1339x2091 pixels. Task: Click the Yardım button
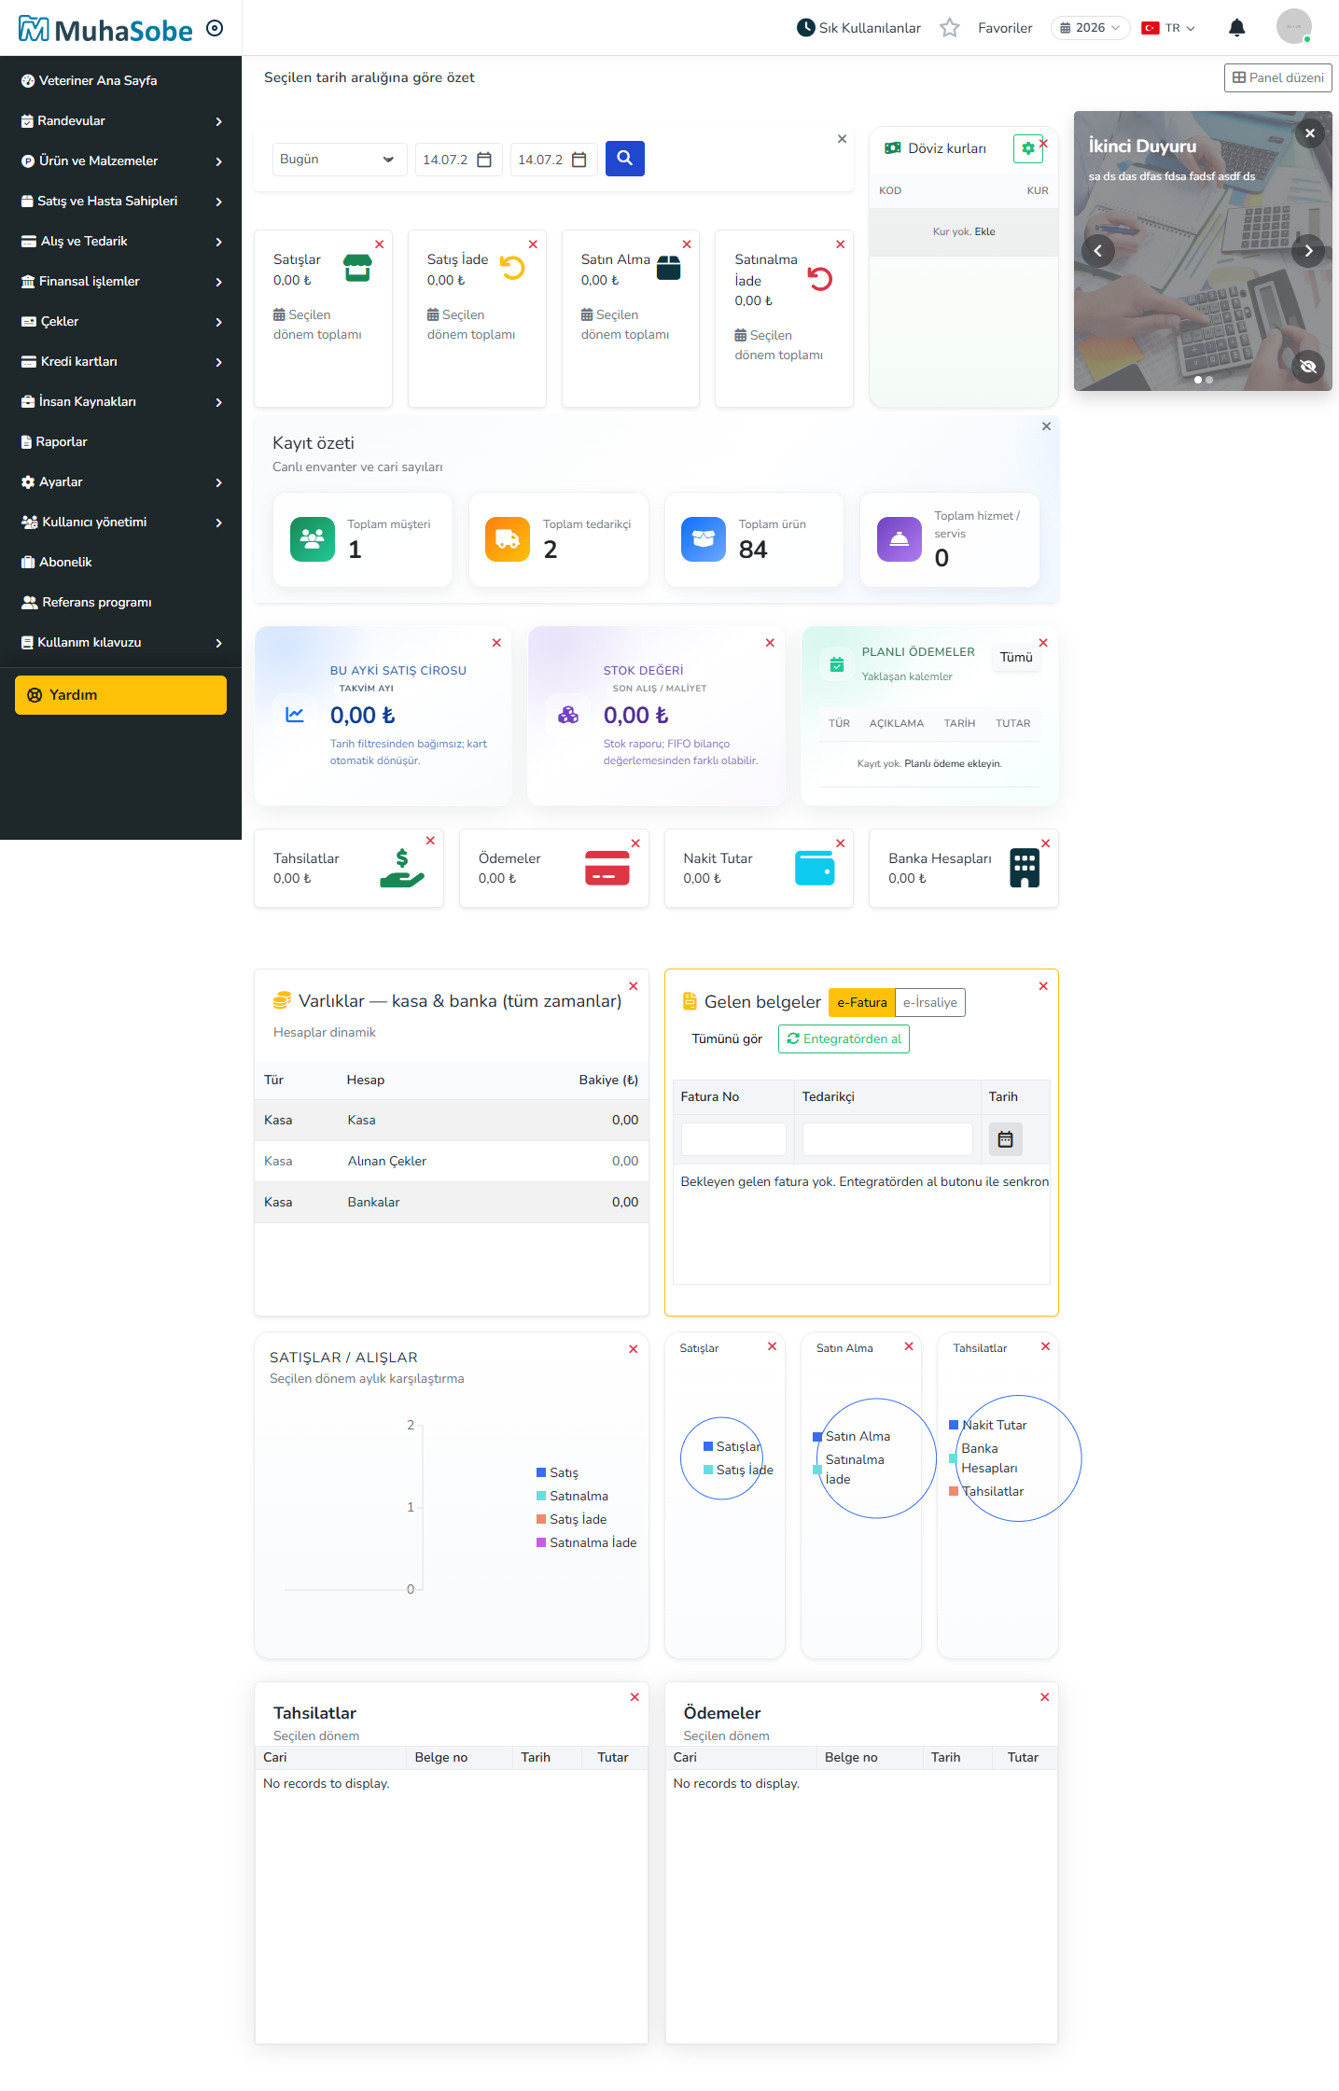[120, 695]
